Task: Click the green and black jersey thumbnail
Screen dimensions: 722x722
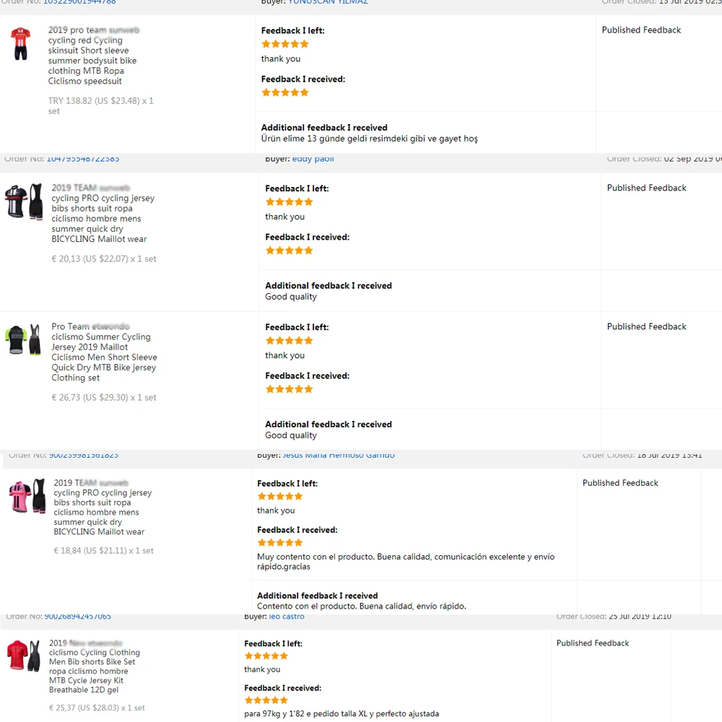Action: coord(24,340)
